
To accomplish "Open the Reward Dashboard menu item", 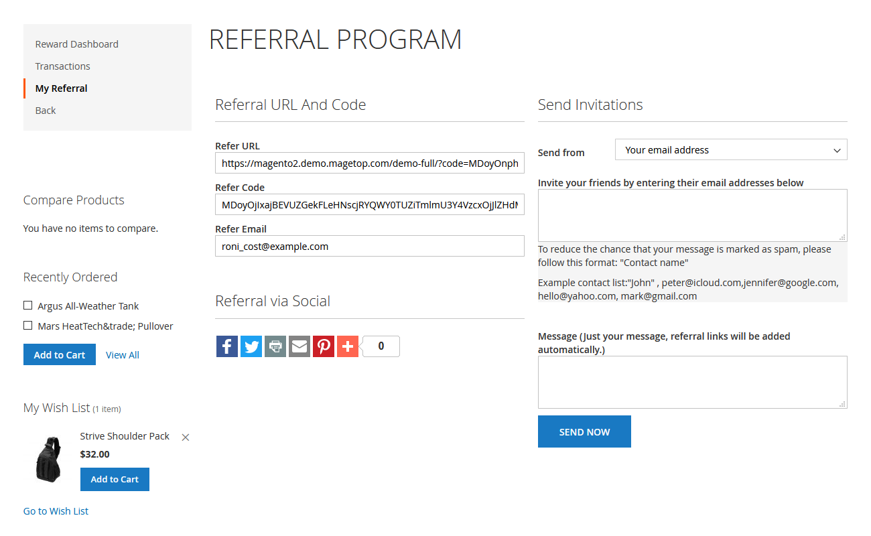I will pos(77,44).
